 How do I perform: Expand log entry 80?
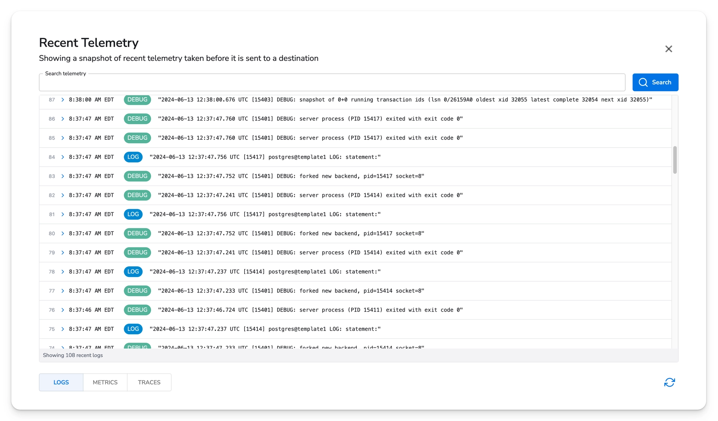pyautogui.click(x=62, y=233)
